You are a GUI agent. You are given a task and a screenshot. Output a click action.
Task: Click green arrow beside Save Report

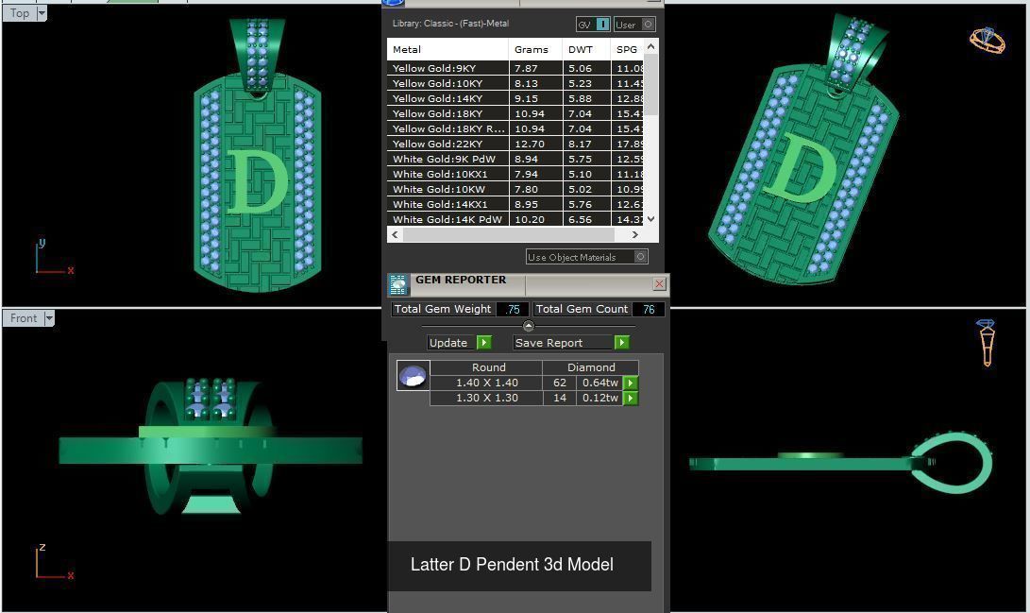(621, 342)
